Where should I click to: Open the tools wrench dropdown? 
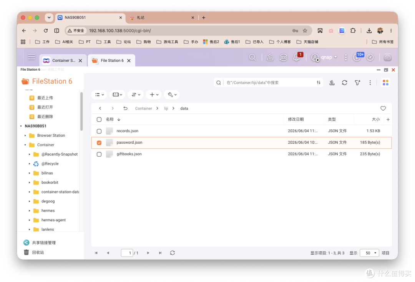(172, 95)
